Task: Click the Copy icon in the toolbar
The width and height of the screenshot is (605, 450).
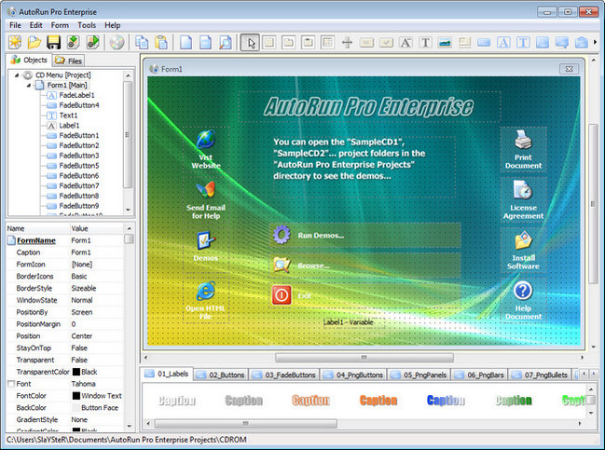Action: pos(142,43)
